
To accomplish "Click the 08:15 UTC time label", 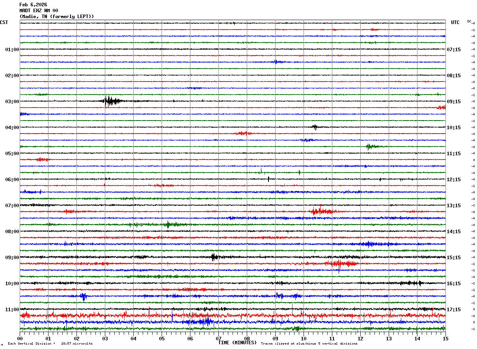I will click(454, 76).
